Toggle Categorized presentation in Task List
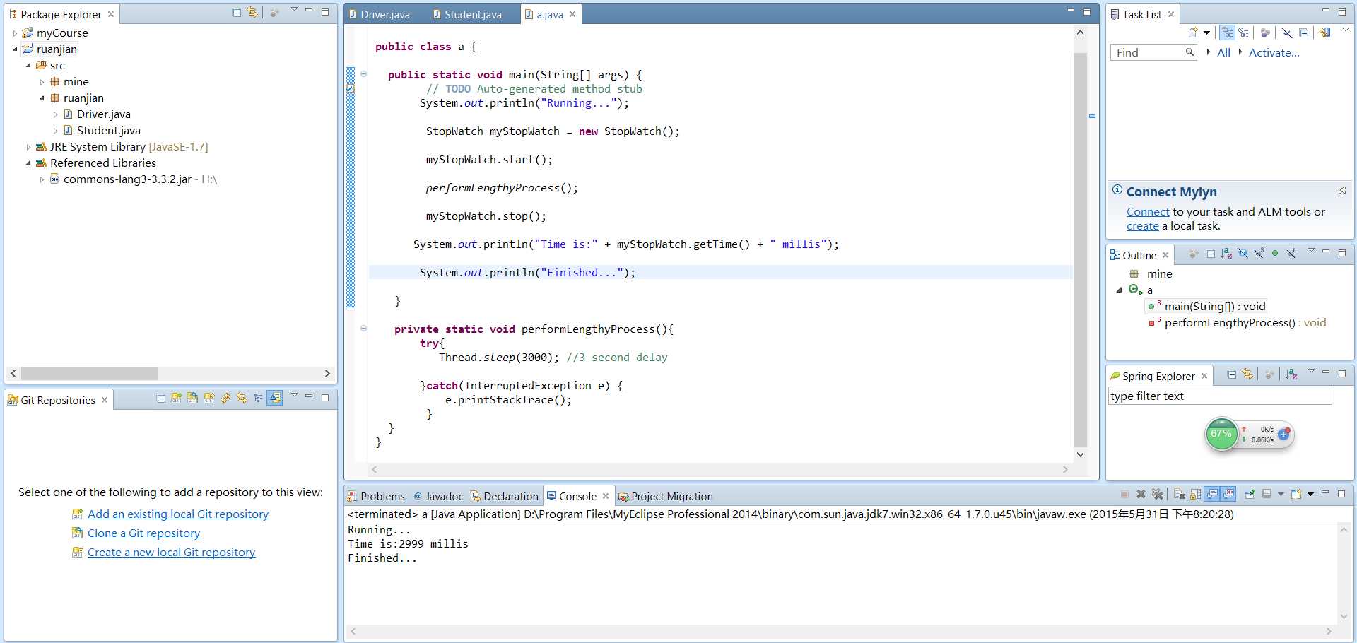The height and width of the screenshot is (643, 1357). tap(1227, 33)
